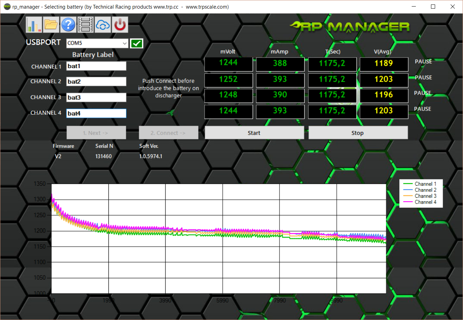This screenshot has height=320, width=463.
Task: Click Channel 3 legend entry
Action: (x=420, y=196)
